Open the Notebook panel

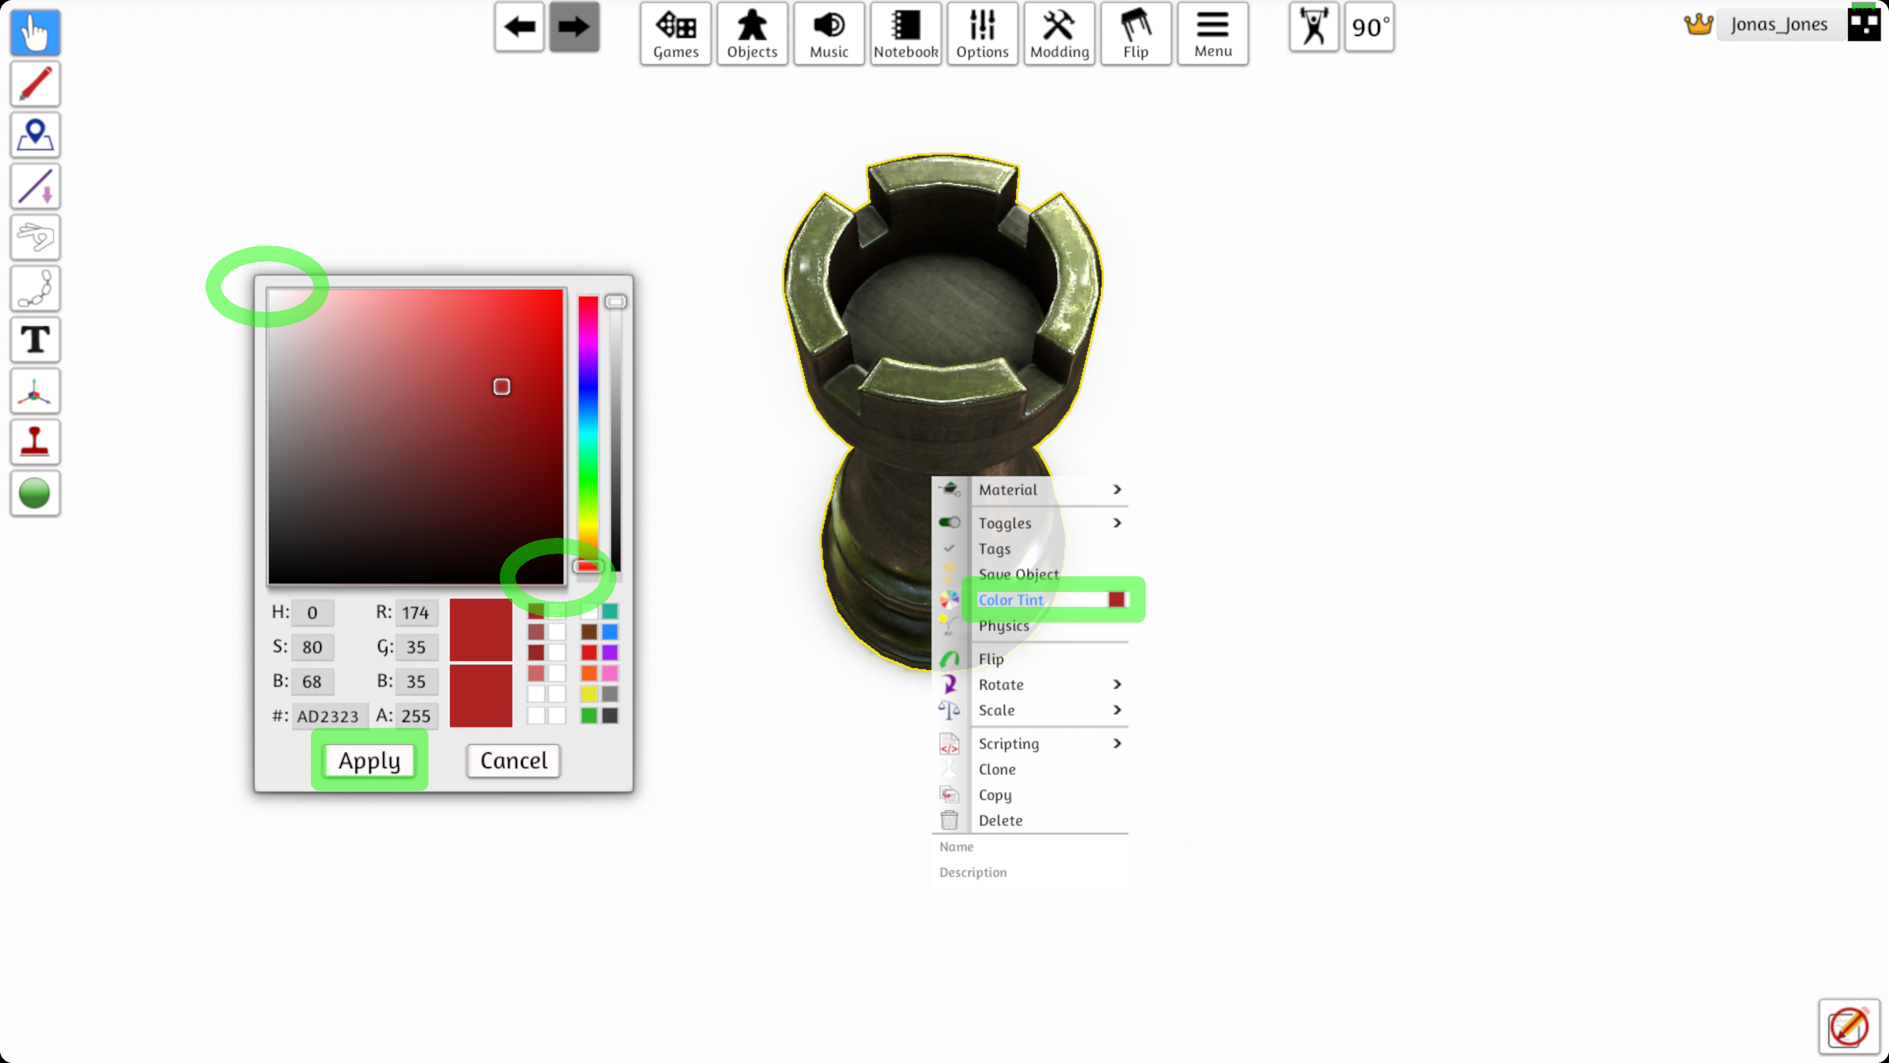point(905,33)
